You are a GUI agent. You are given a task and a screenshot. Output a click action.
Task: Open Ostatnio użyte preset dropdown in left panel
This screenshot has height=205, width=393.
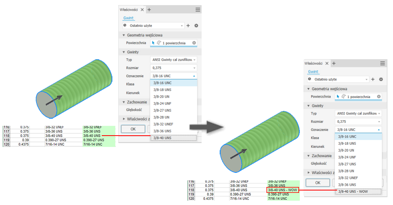coord(153,25)
